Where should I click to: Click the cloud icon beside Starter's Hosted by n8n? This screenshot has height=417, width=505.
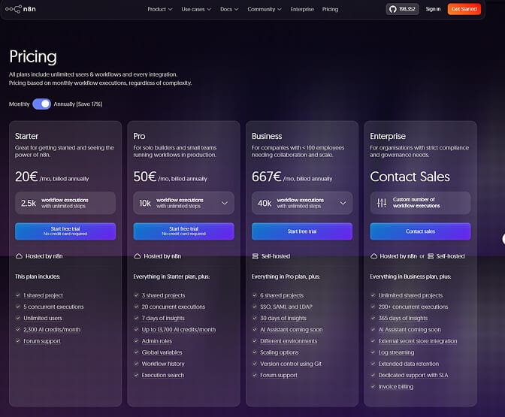click(x=19, y=256)
